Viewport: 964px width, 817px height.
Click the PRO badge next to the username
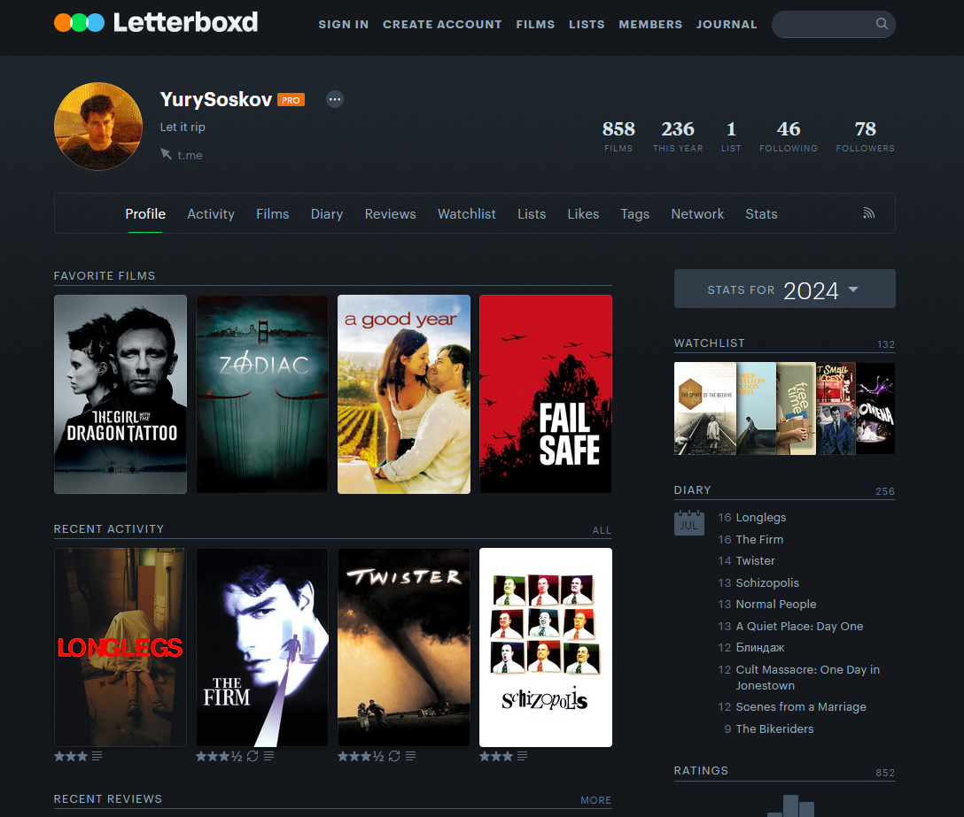pos(291,100)
